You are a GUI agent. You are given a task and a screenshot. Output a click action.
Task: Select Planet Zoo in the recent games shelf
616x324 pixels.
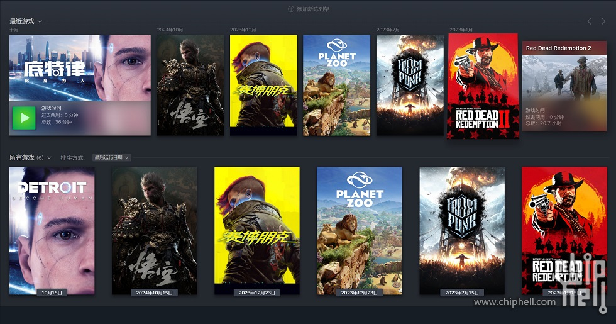(337, 86)
